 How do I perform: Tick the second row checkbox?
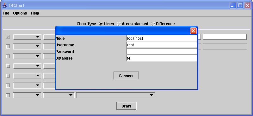(8, 47)
